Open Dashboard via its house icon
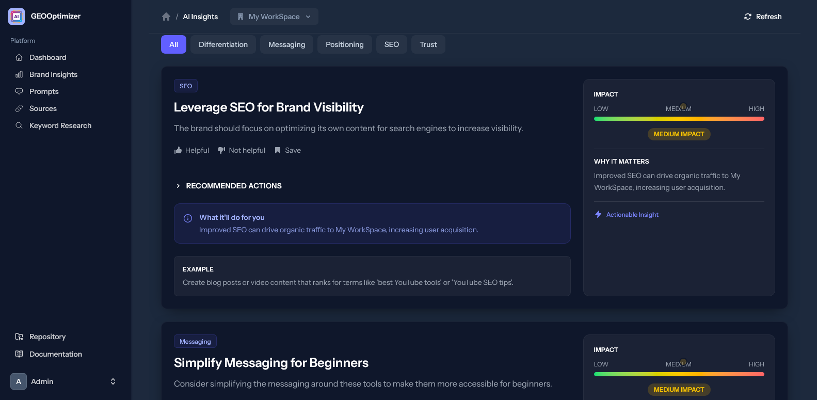 [19, 57]
